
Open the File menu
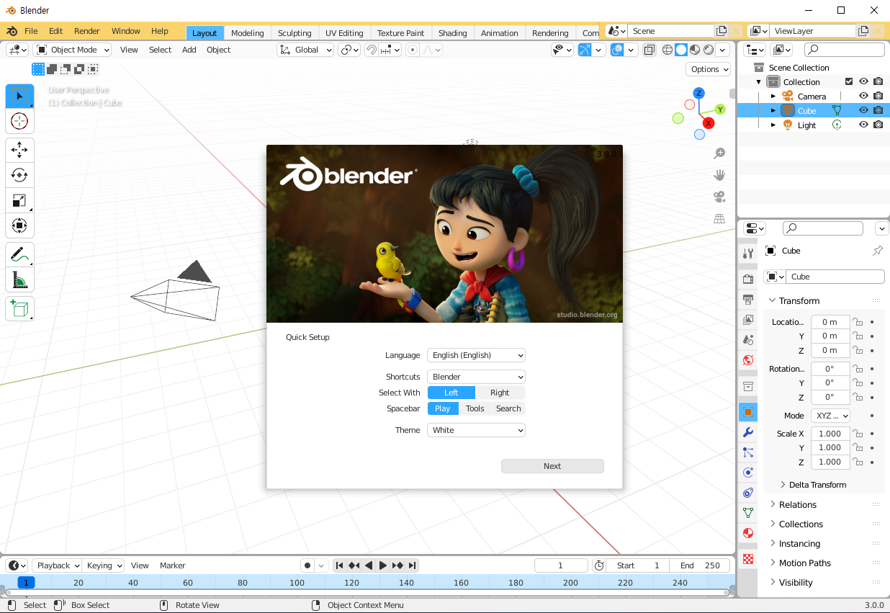pos(31,32)
